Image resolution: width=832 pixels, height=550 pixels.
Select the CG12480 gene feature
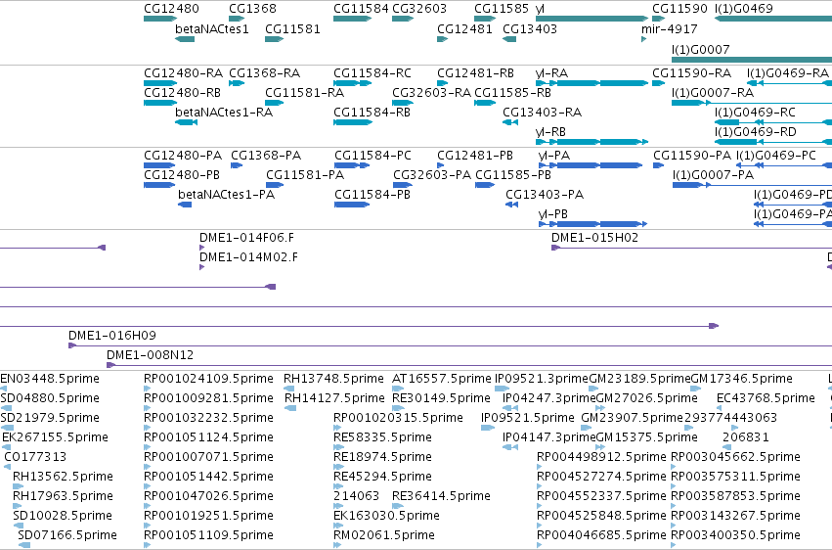coord(160,20)
